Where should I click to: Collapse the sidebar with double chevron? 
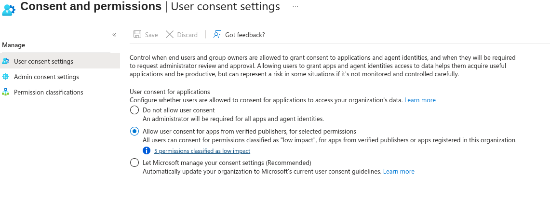tap(114, 34)
